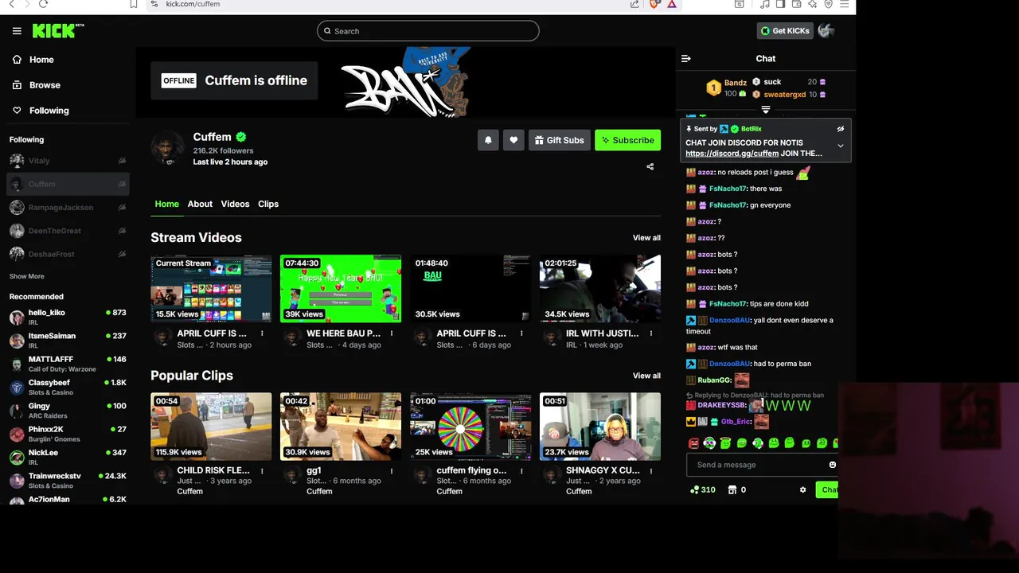The image size is (1019, 573).
Task: Open recommended channel Trainwreckstv
Action: click(68, 480)
